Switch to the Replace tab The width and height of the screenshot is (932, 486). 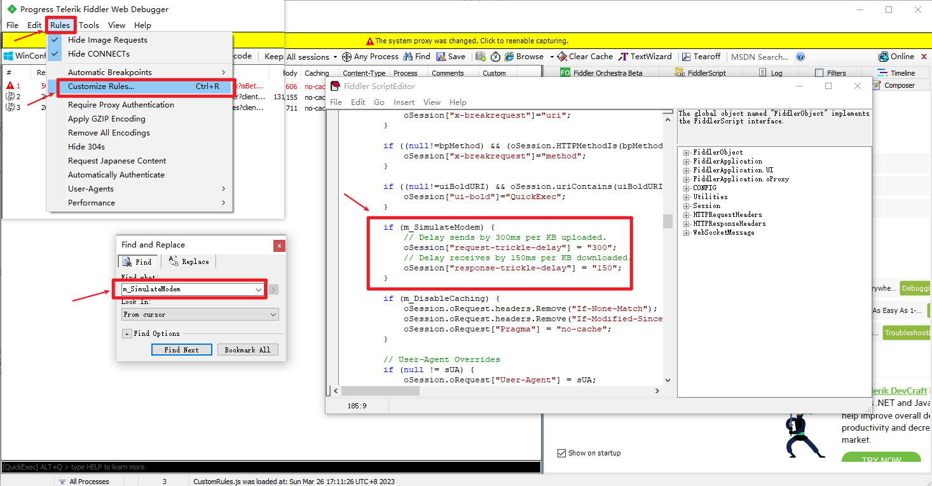(189, 261)
